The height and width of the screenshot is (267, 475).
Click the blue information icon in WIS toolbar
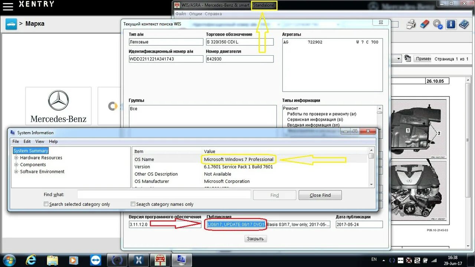point(451,24)
